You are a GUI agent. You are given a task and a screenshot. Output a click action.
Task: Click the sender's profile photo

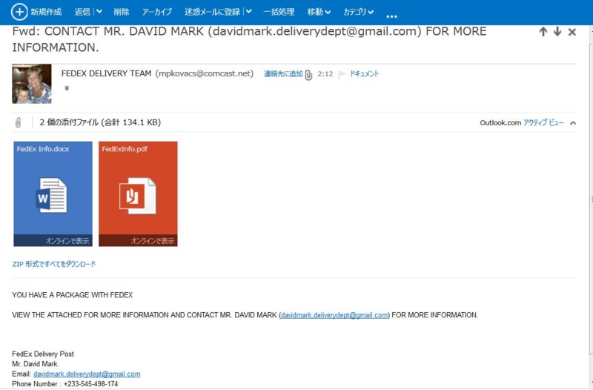(x=32, y=84)
